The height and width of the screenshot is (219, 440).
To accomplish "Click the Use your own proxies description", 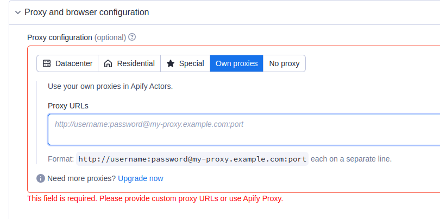I will (110, 86).
